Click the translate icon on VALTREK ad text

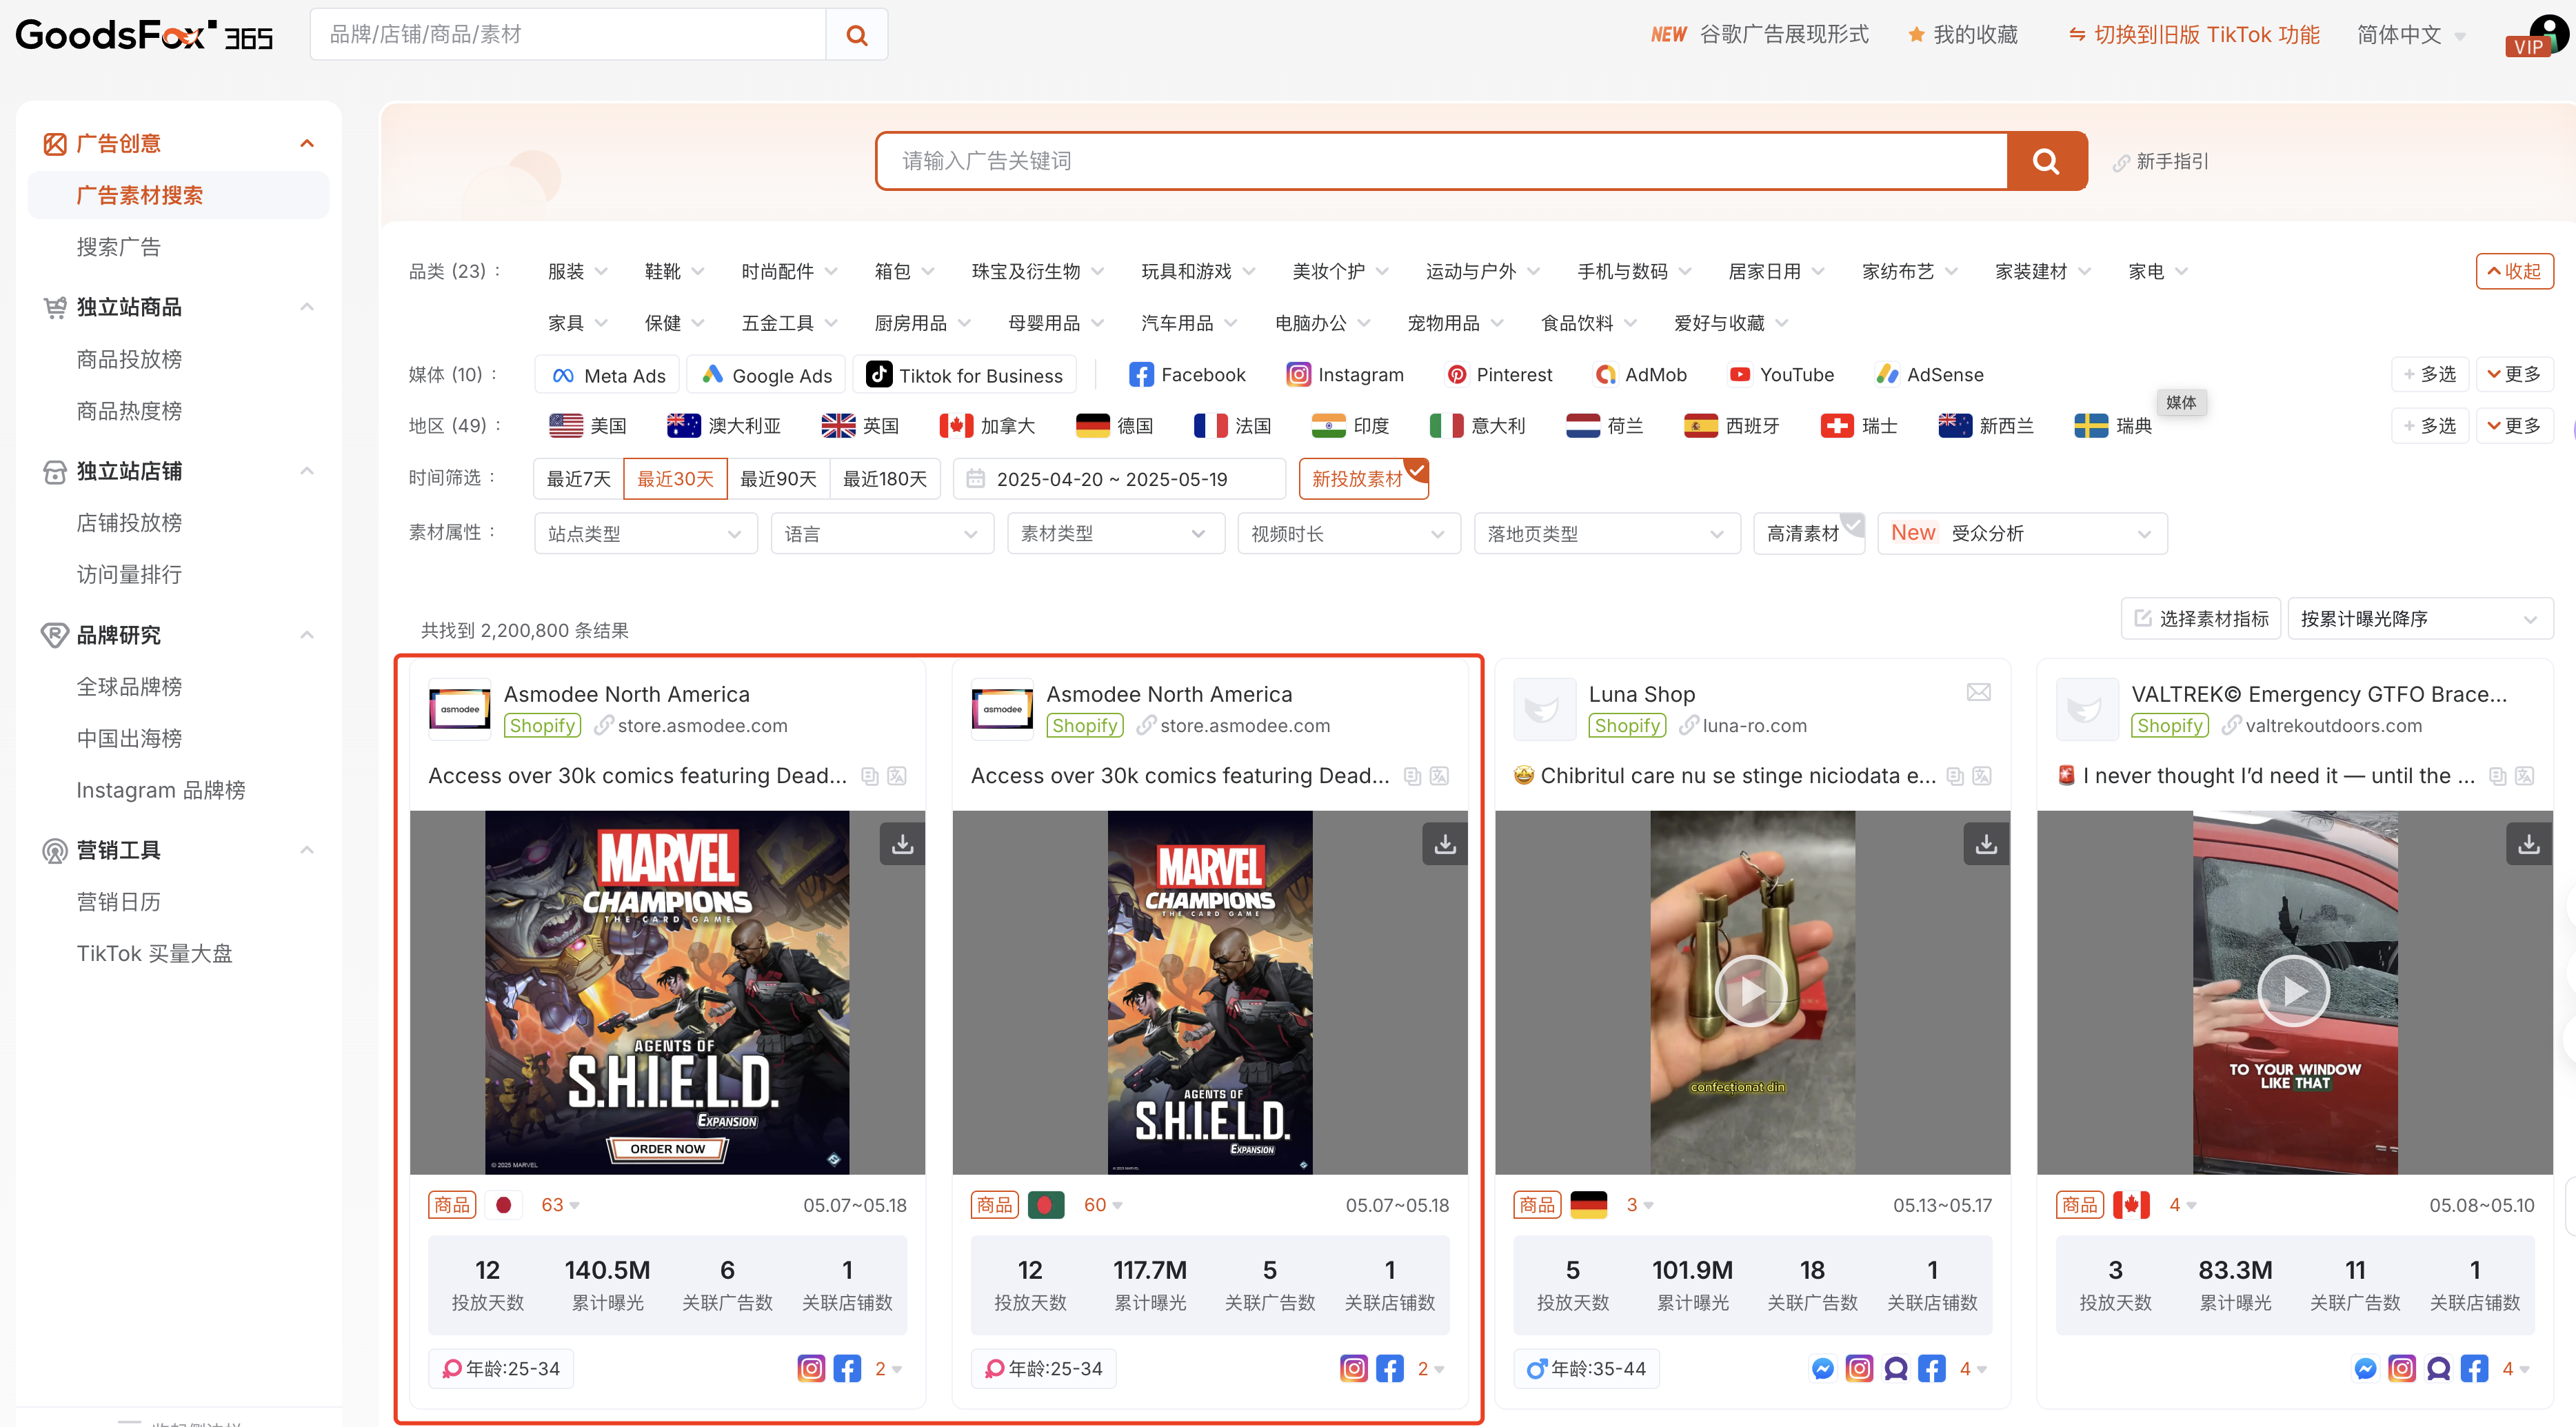pos(2524,776)
